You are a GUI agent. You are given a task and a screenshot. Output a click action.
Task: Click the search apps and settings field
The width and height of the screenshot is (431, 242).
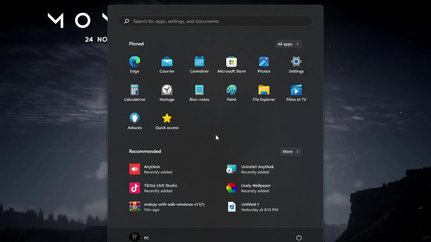point(215,21)
